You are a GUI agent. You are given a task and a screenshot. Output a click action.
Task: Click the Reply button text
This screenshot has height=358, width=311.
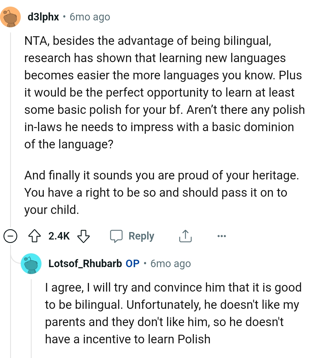click(141, 236)
